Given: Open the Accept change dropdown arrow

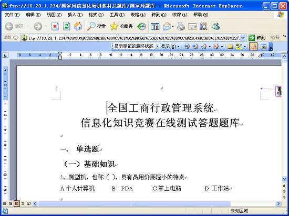Looking at the screenshot, I should point(210,47).
